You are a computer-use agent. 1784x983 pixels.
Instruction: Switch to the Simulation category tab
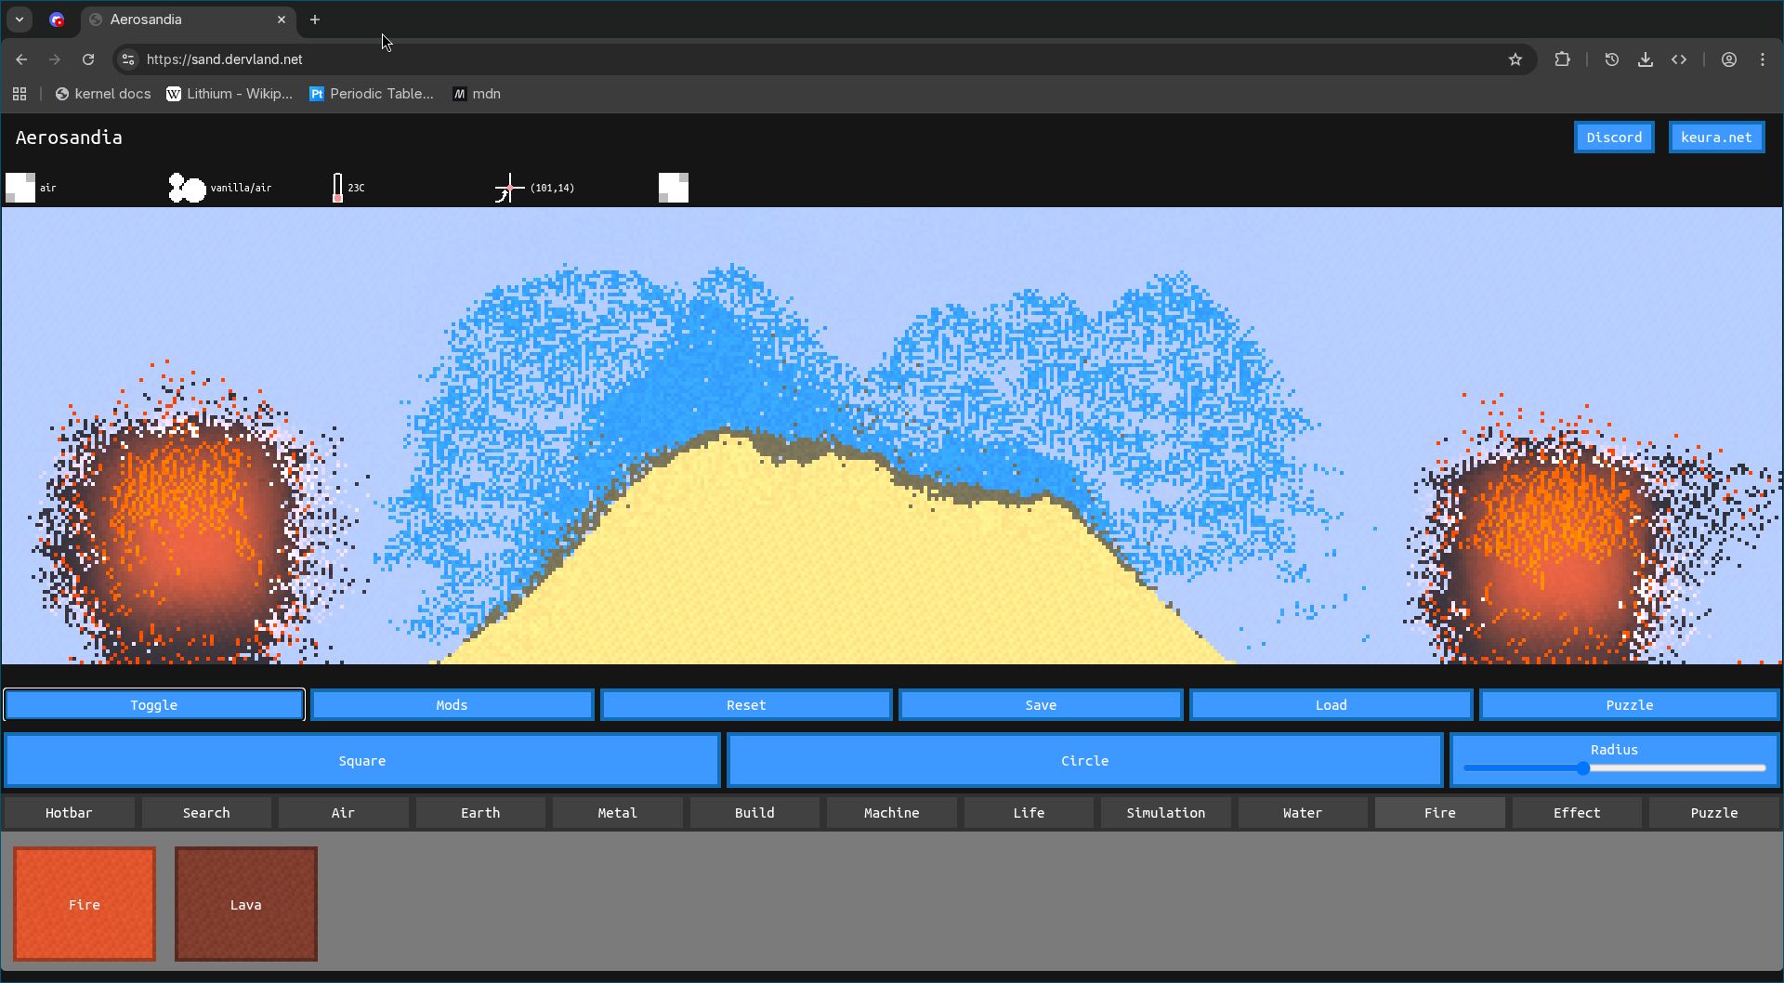tap(1165, 813)
